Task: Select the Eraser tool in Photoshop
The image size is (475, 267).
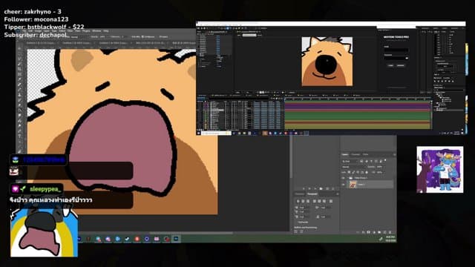Action: coord(20,105)
